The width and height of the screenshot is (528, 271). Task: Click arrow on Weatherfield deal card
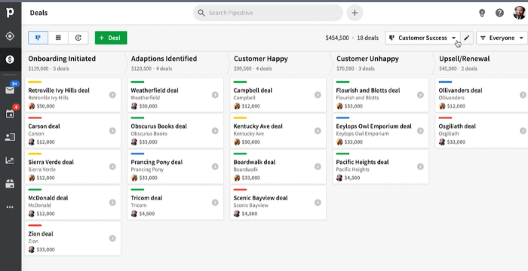(x=215, y=95)
